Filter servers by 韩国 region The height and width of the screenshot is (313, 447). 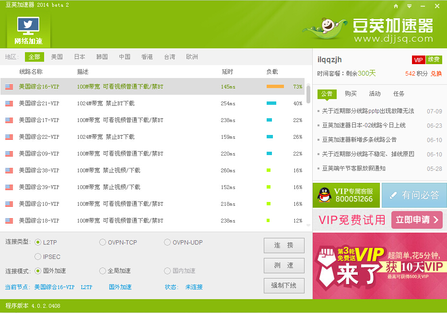(x=102, y=57)
